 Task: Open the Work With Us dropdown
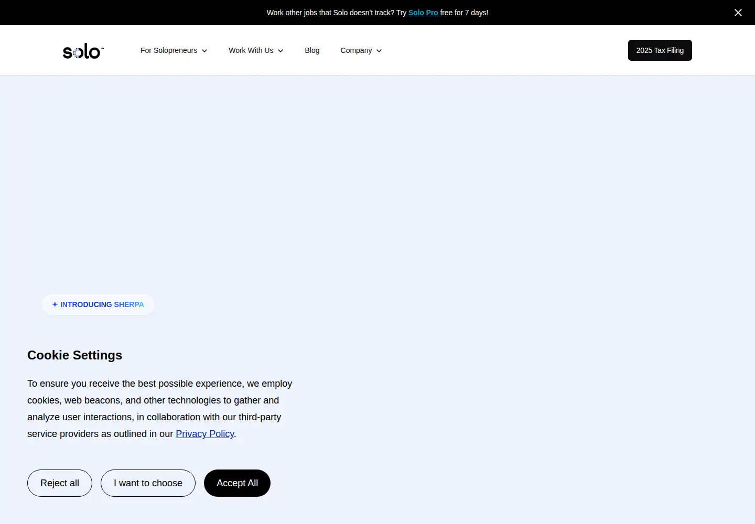point(256,50)
